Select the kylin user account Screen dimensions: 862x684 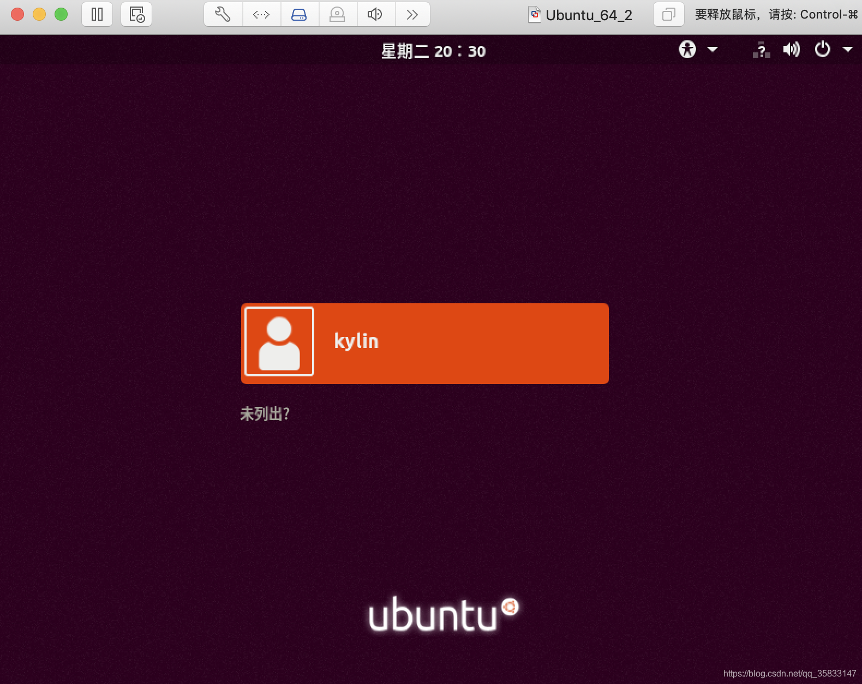tap(425, 344)
